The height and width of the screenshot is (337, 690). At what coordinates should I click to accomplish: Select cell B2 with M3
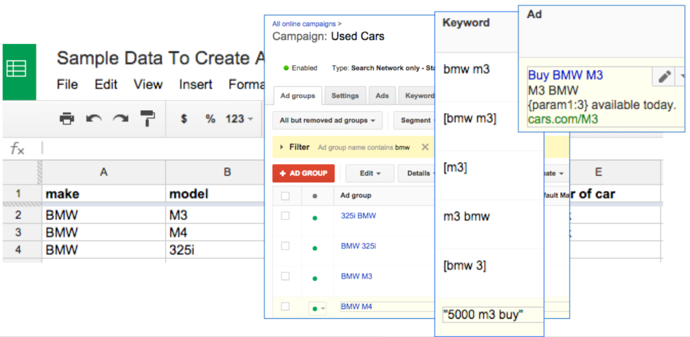[215, 216]
